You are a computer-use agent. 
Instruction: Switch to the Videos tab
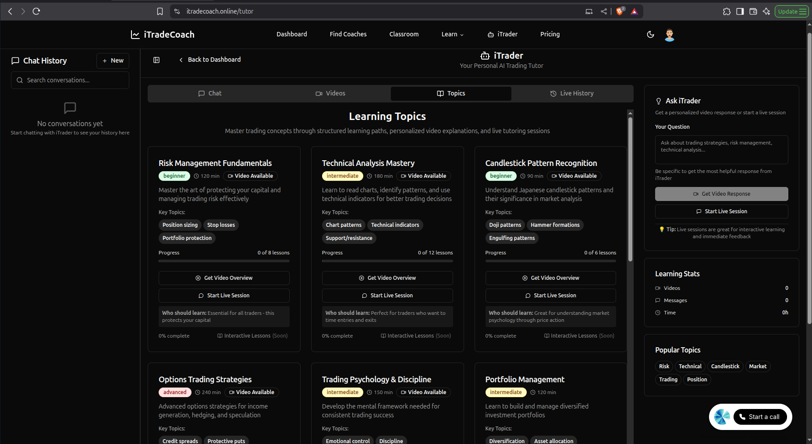pos(330,93)
